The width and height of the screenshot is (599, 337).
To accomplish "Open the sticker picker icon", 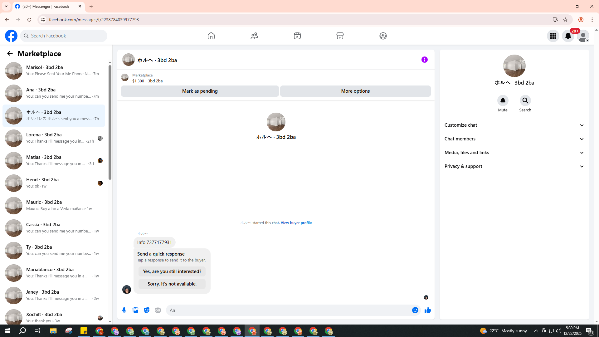I will [147, 310].
